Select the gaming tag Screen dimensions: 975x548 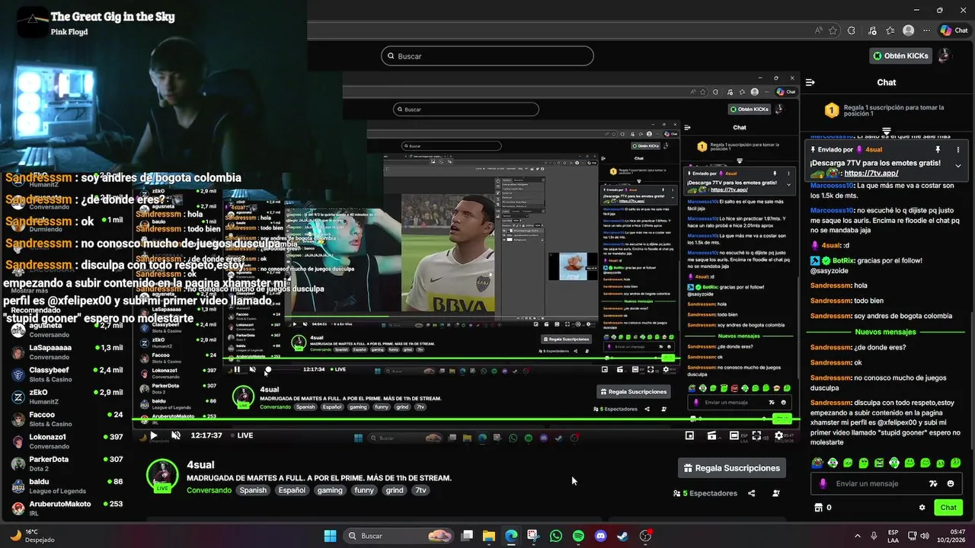pyautogui.click(x=330, y=490)
